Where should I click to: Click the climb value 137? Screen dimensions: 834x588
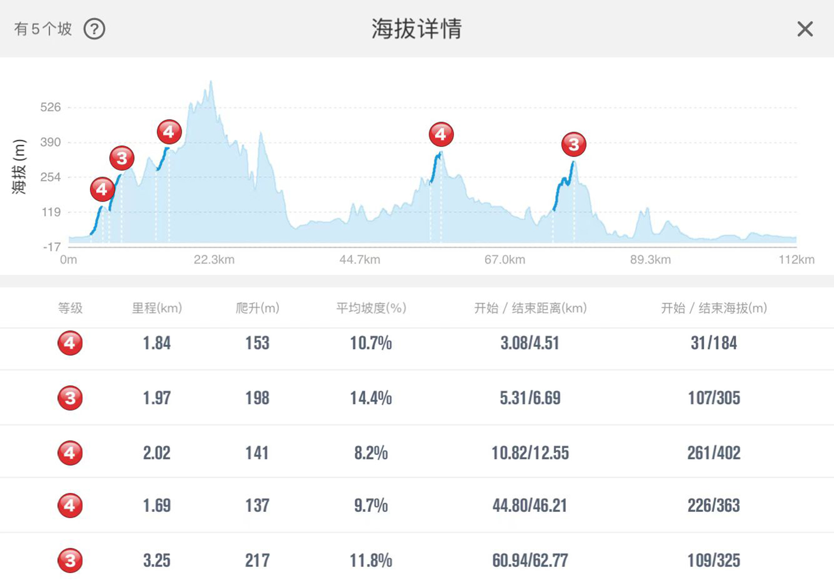258,505
